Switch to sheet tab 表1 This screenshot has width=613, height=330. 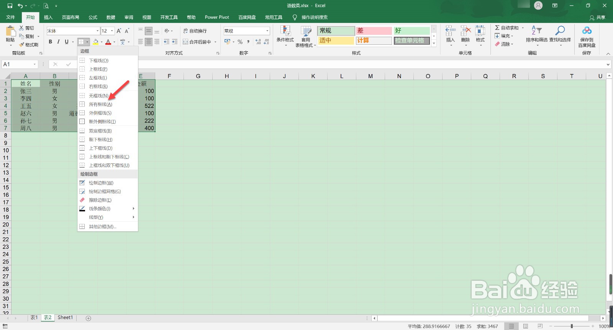[34, 318]
